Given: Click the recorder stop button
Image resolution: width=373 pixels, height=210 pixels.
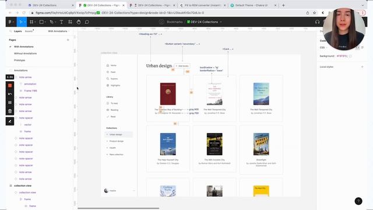Looking at the screenshot, I should [x=10, y=86].
